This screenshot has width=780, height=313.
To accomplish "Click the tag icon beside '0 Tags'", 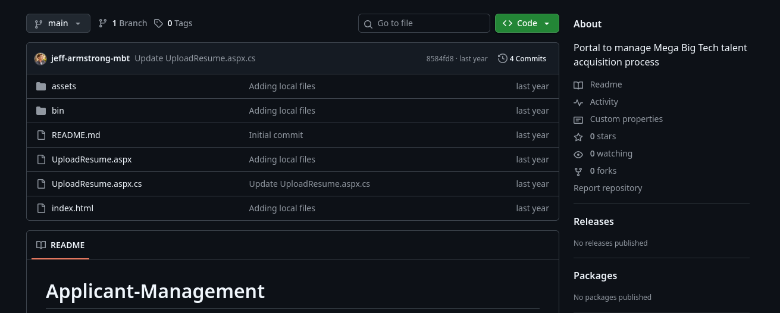I will point(158,23).
